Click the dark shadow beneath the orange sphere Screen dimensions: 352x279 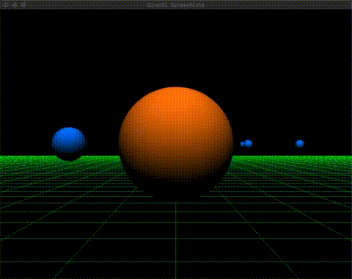[176, 195]
